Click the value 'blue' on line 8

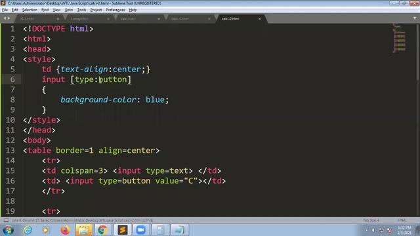(x=155, y=100)
